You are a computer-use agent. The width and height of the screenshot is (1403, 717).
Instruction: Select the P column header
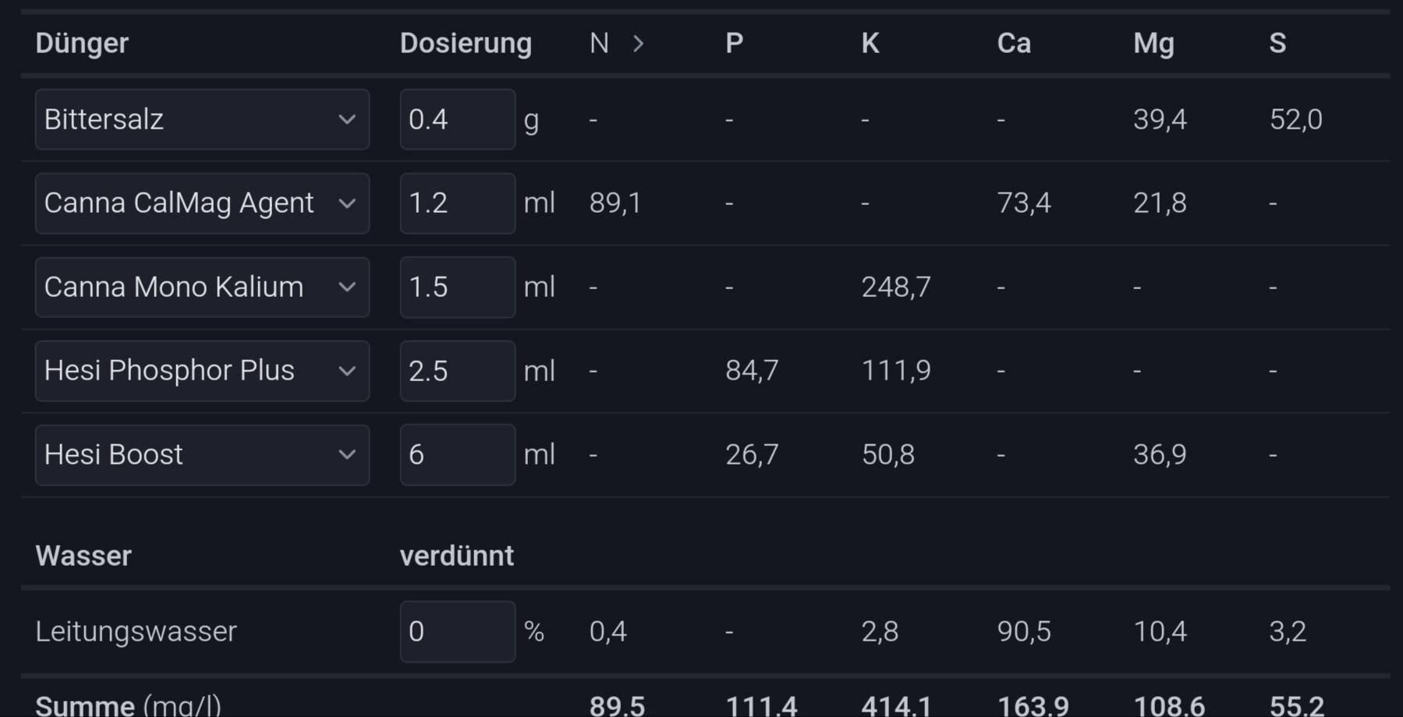[x=734, y=44]
